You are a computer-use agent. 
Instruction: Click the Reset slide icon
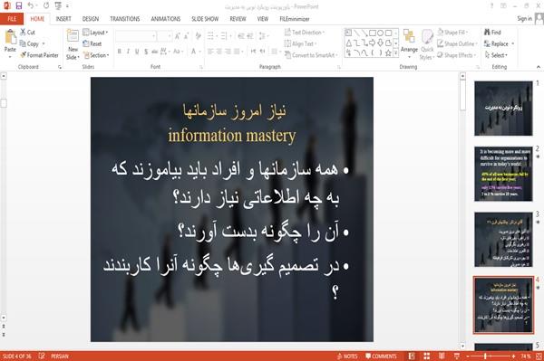pos(86,43)
